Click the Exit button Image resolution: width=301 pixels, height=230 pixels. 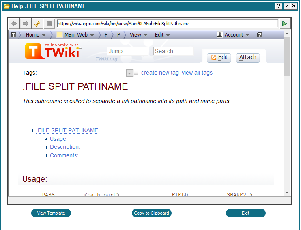coord(246,213)
